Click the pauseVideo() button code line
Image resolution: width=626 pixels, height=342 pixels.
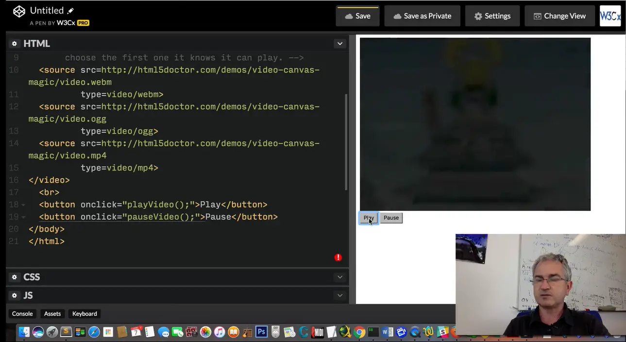[x=158, y=217]
